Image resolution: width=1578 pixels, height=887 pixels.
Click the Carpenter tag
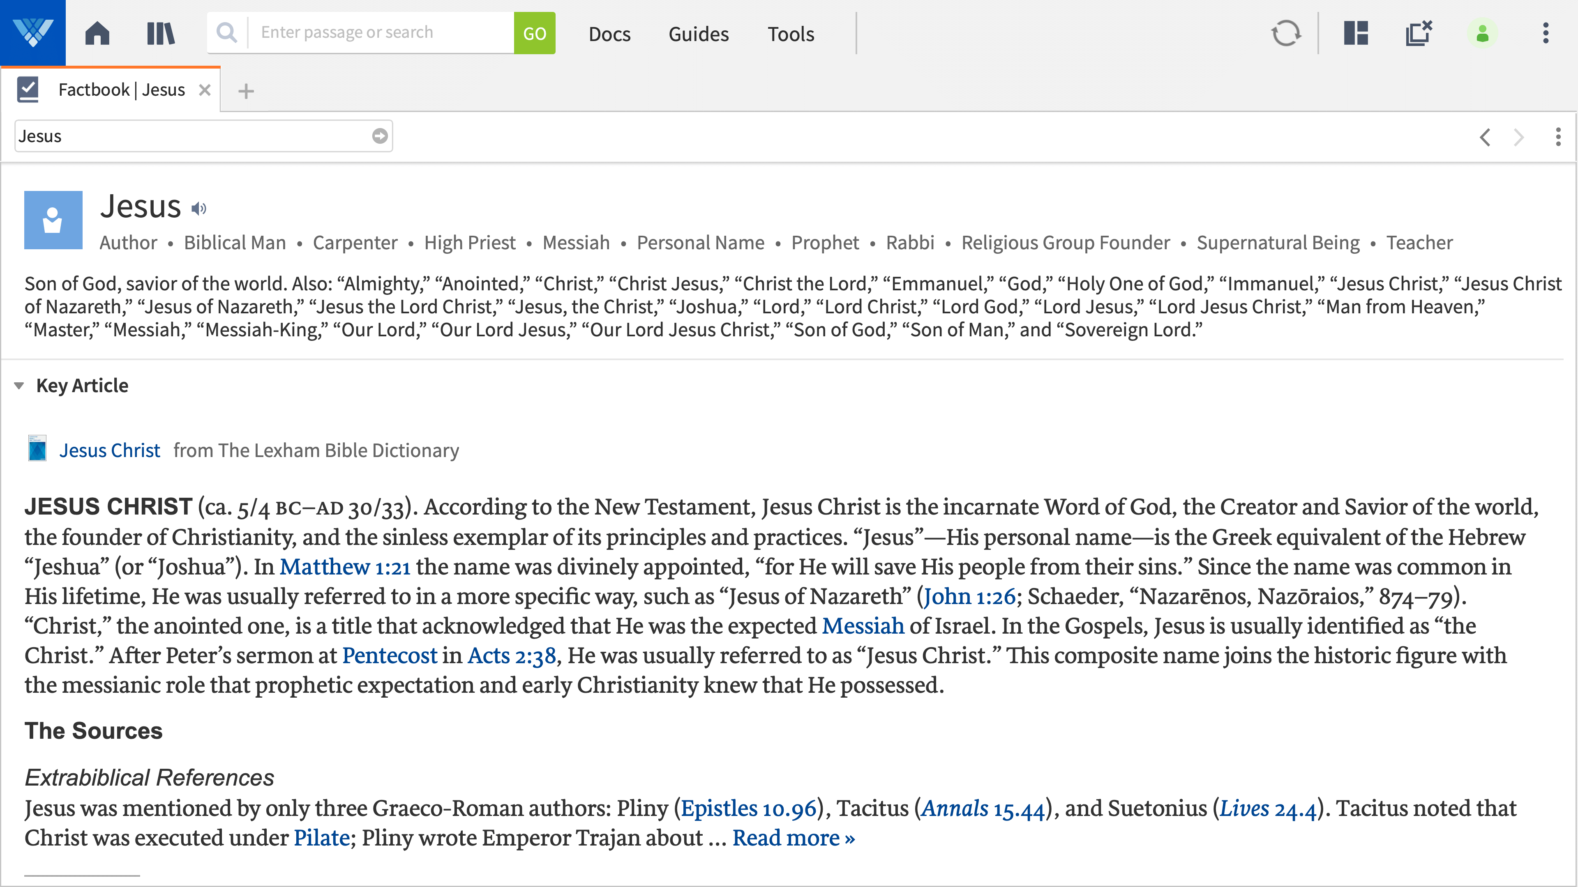(355, 242)
